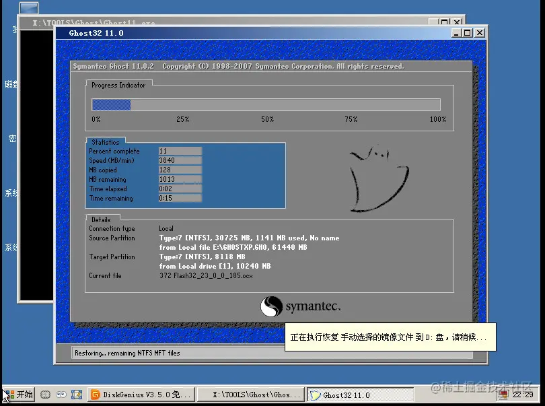Click current file Flash32_23_0_0_185.ocx
The height and width of the screenshot is (406, 545).
[x=206, y=275]
